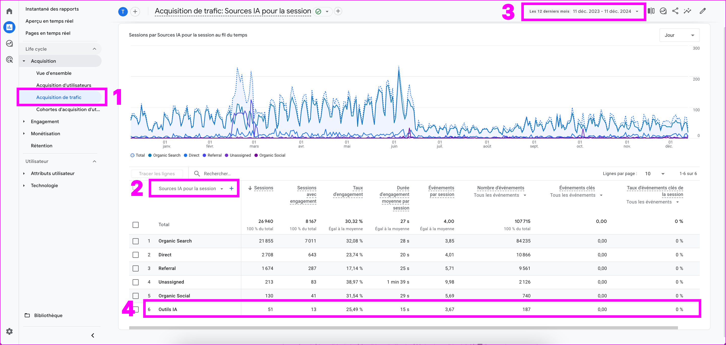Check the Organic Search row checkbox
Image resolution: width=726 pixels, height=345 pixels.
[x=136, y=241]
